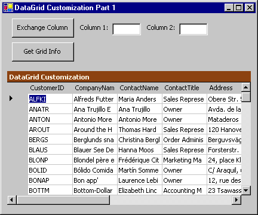Image resolution: width=258 pixels, height=215 pixels.
Task: Click the Ana Trujillo E company cell
Action: coord(95,109)
